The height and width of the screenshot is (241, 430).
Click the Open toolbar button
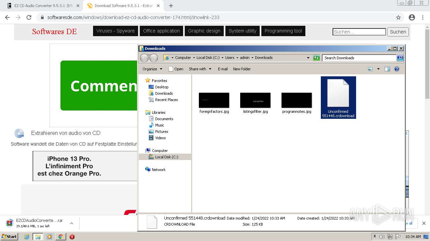pos(176,69)
